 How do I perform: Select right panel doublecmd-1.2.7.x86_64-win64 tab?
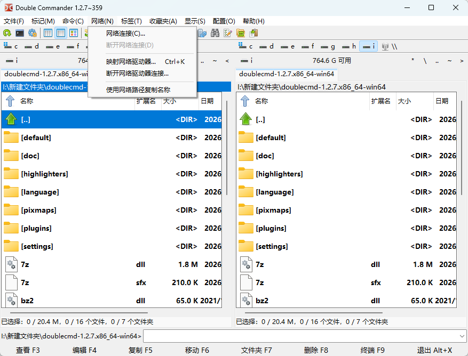pos(287,74)
